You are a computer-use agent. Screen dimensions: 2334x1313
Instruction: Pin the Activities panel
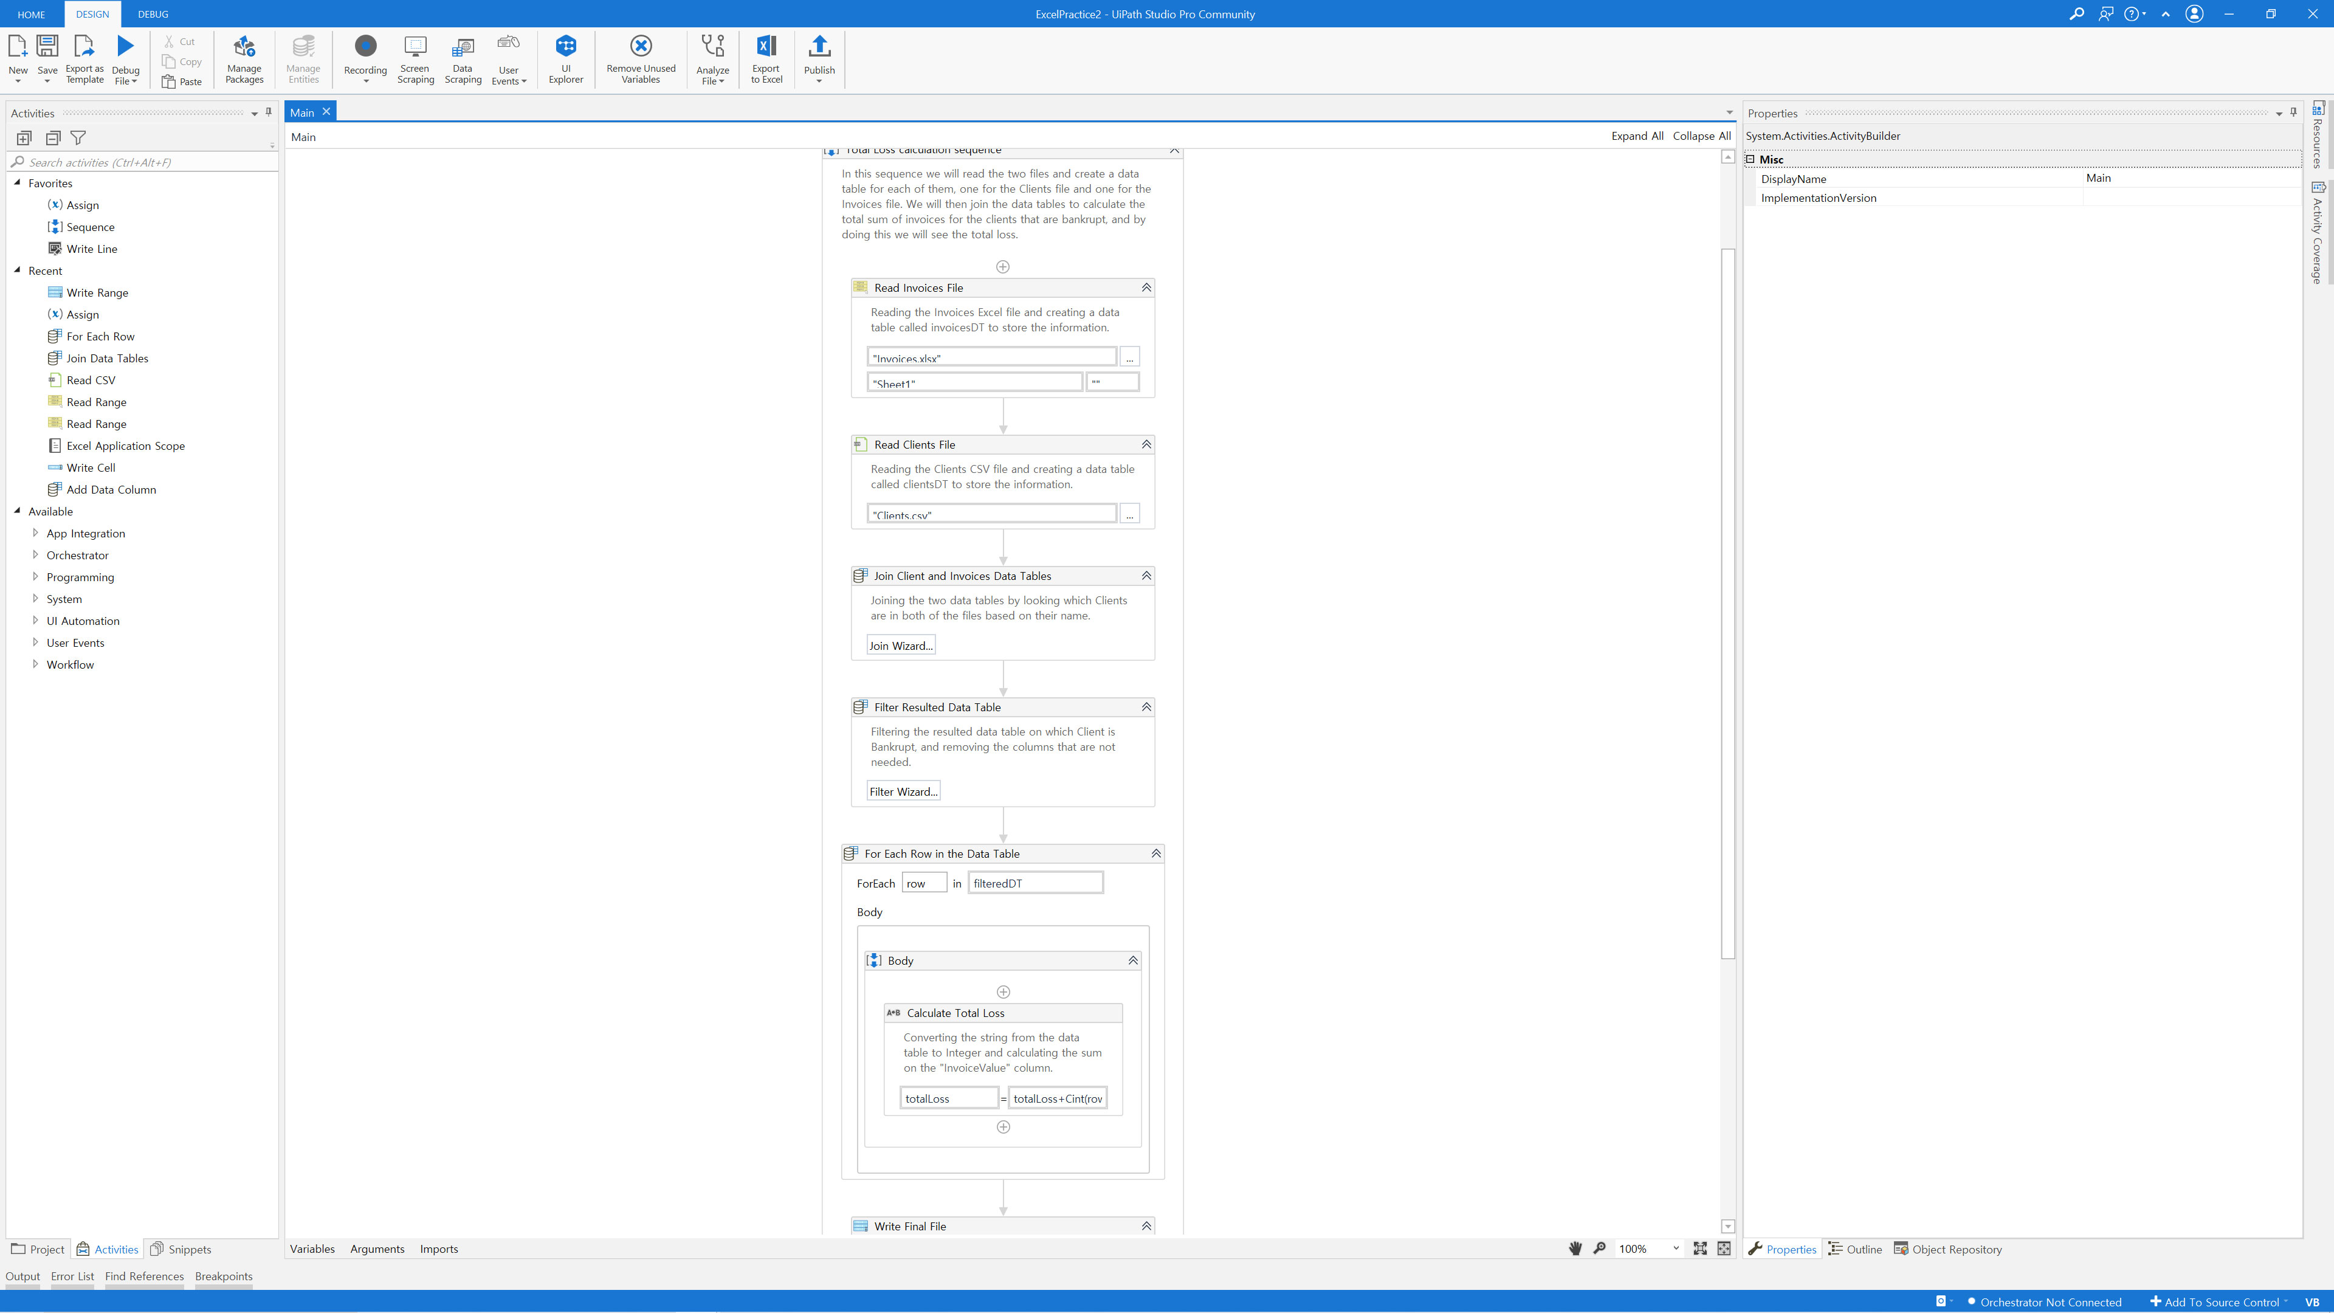(268, 112)
